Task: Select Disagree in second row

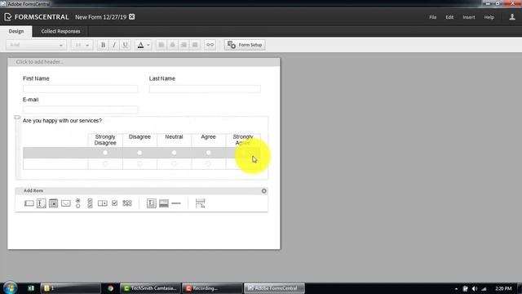Action: coord(139,163)
